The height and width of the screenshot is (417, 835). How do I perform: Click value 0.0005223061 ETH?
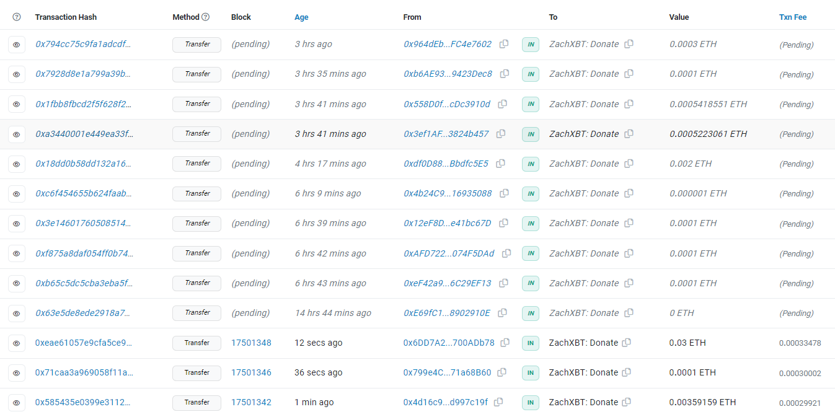(708, 134)
